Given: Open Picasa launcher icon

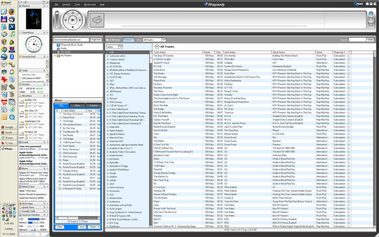Looking at the screenshot, I should (11, 71).
